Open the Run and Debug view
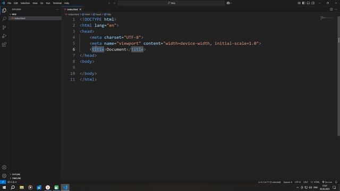Image resolution: width=340 pixels, height=191 pixels. [x=4, y=36]
